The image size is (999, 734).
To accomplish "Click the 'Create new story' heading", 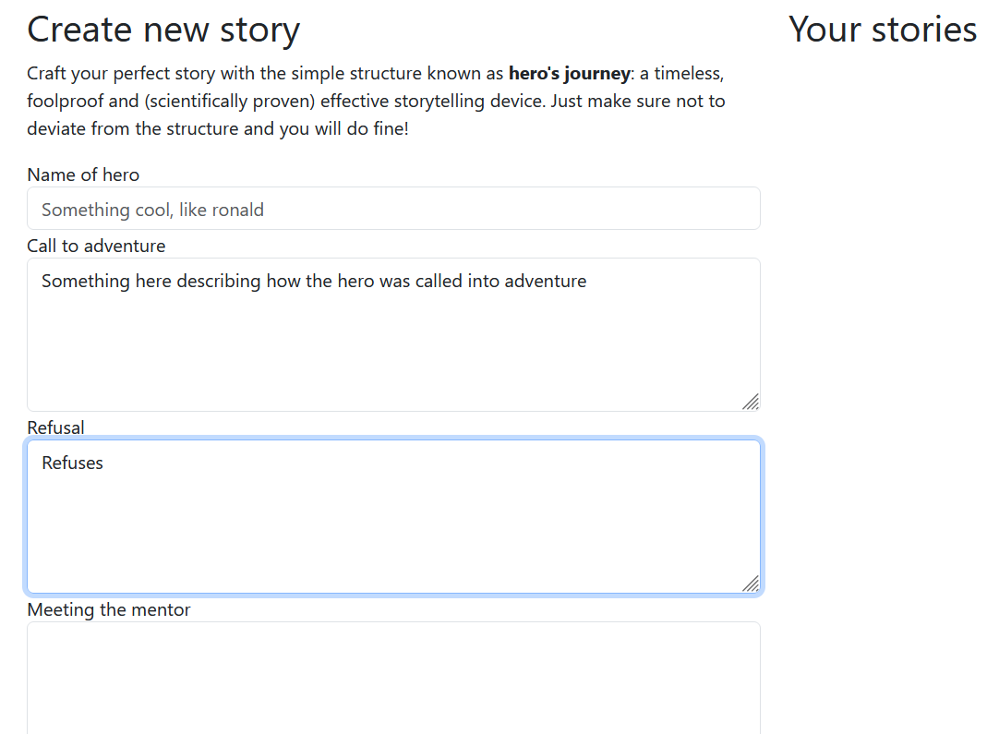I will pyautogui.click(x=163, y=30).
